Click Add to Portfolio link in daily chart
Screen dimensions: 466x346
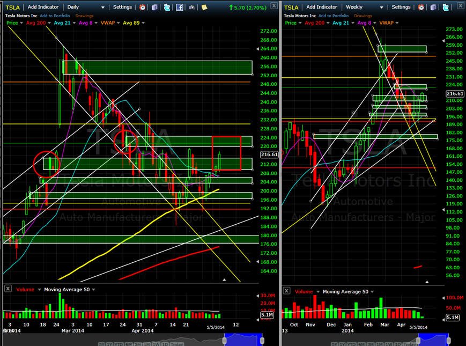coord(55,16)
